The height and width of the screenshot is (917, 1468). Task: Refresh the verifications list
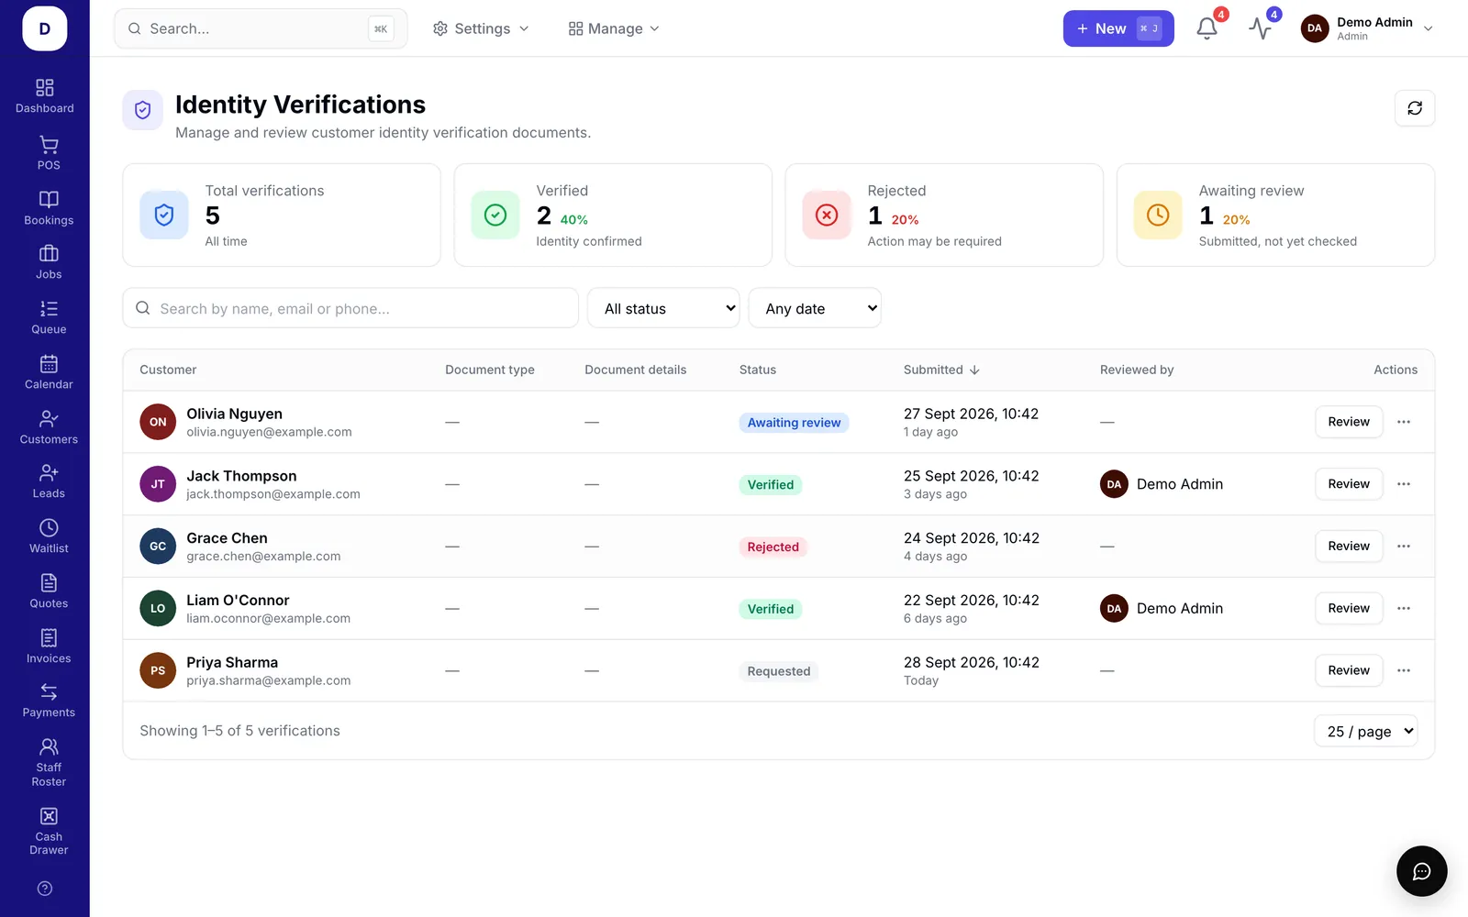[1415, 108]
